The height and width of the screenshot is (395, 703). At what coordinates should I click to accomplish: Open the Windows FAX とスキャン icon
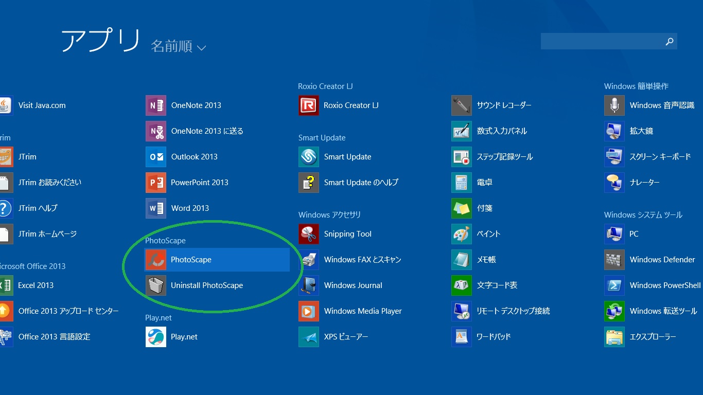309,260
